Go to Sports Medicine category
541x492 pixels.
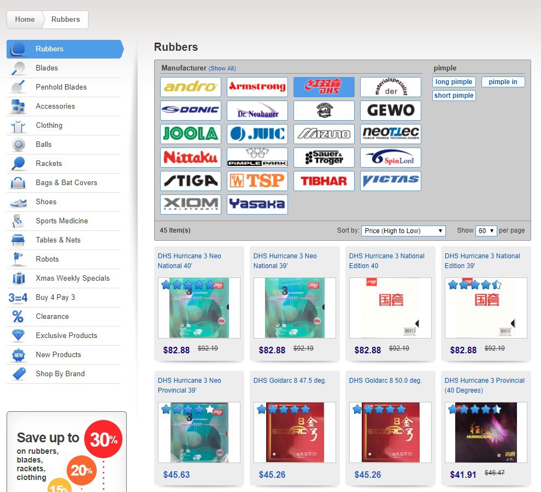63,221
